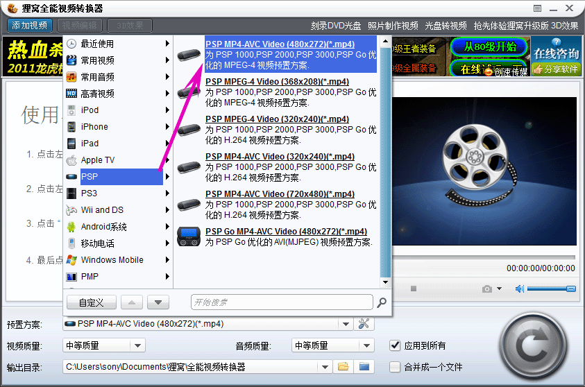The width and height of the screenshot is (585, 387).
Task: Choose PSP MPEG-4 Video (320x240) preset
Action: [x=277, y=119]
